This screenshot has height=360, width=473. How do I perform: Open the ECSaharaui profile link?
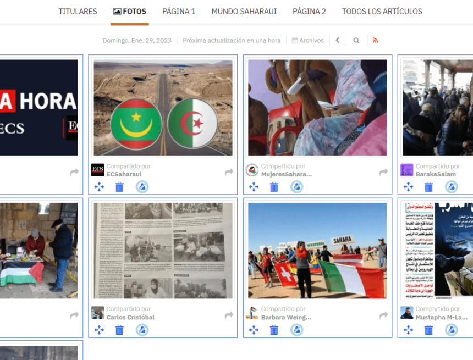pos(124,174)
